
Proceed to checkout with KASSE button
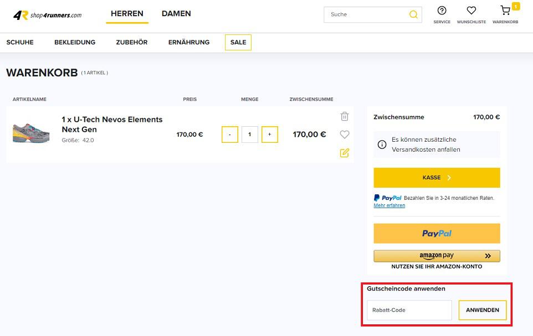point(437,177)
